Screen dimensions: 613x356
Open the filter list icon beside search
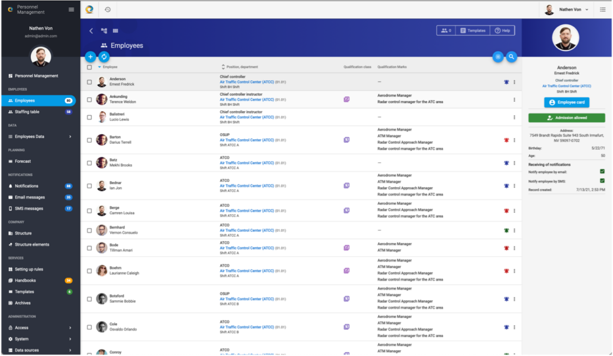pyautogui.click(x=498, y=56)
